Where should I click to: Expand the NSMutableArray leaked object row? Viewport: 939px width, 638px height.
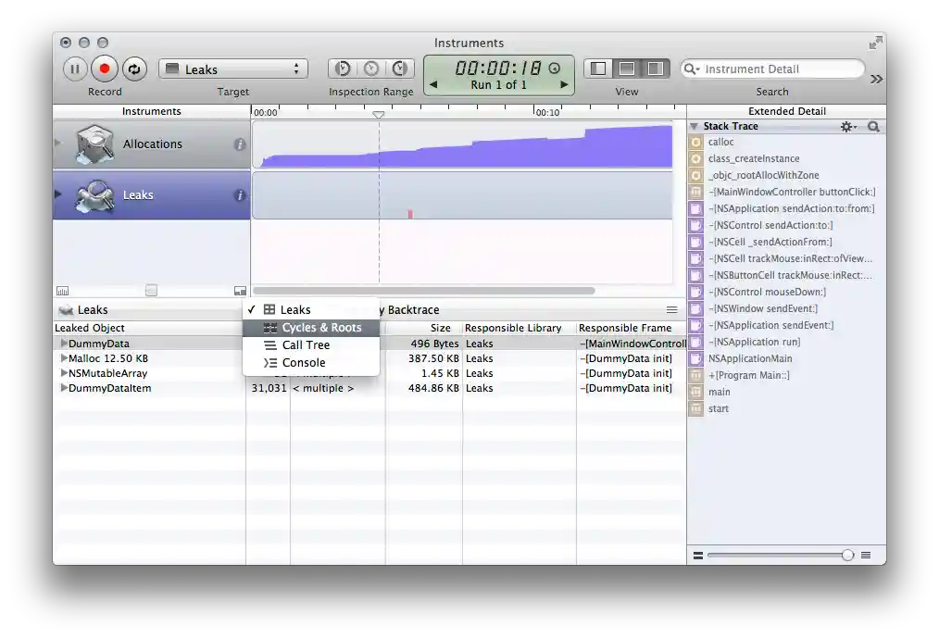click(x=64, y=373)
